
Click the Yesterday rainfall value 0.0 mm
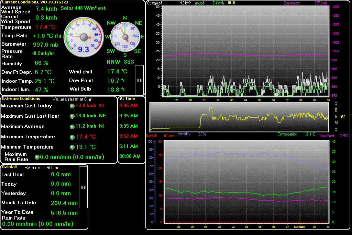(60, 193)
